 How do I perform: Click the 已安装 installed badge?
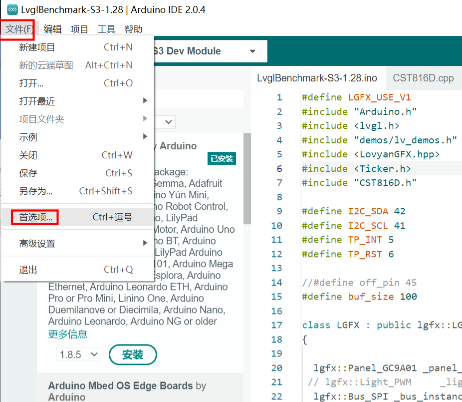click(x=222, y=159)
